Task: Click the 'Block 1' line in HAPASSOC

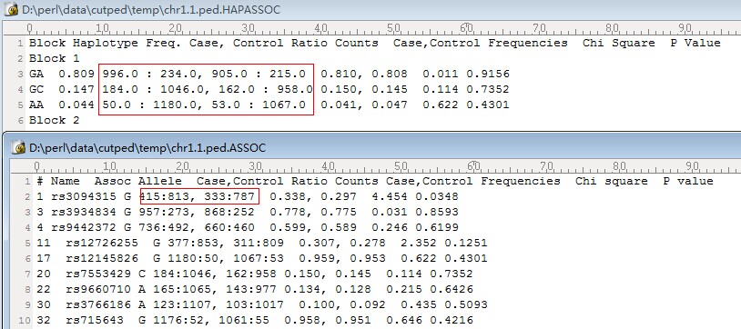Action: pos(54,58)
